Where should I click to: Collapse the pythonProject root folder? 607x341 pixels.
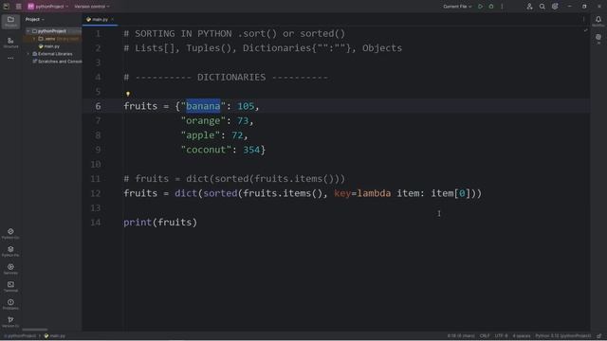[28, 31]
